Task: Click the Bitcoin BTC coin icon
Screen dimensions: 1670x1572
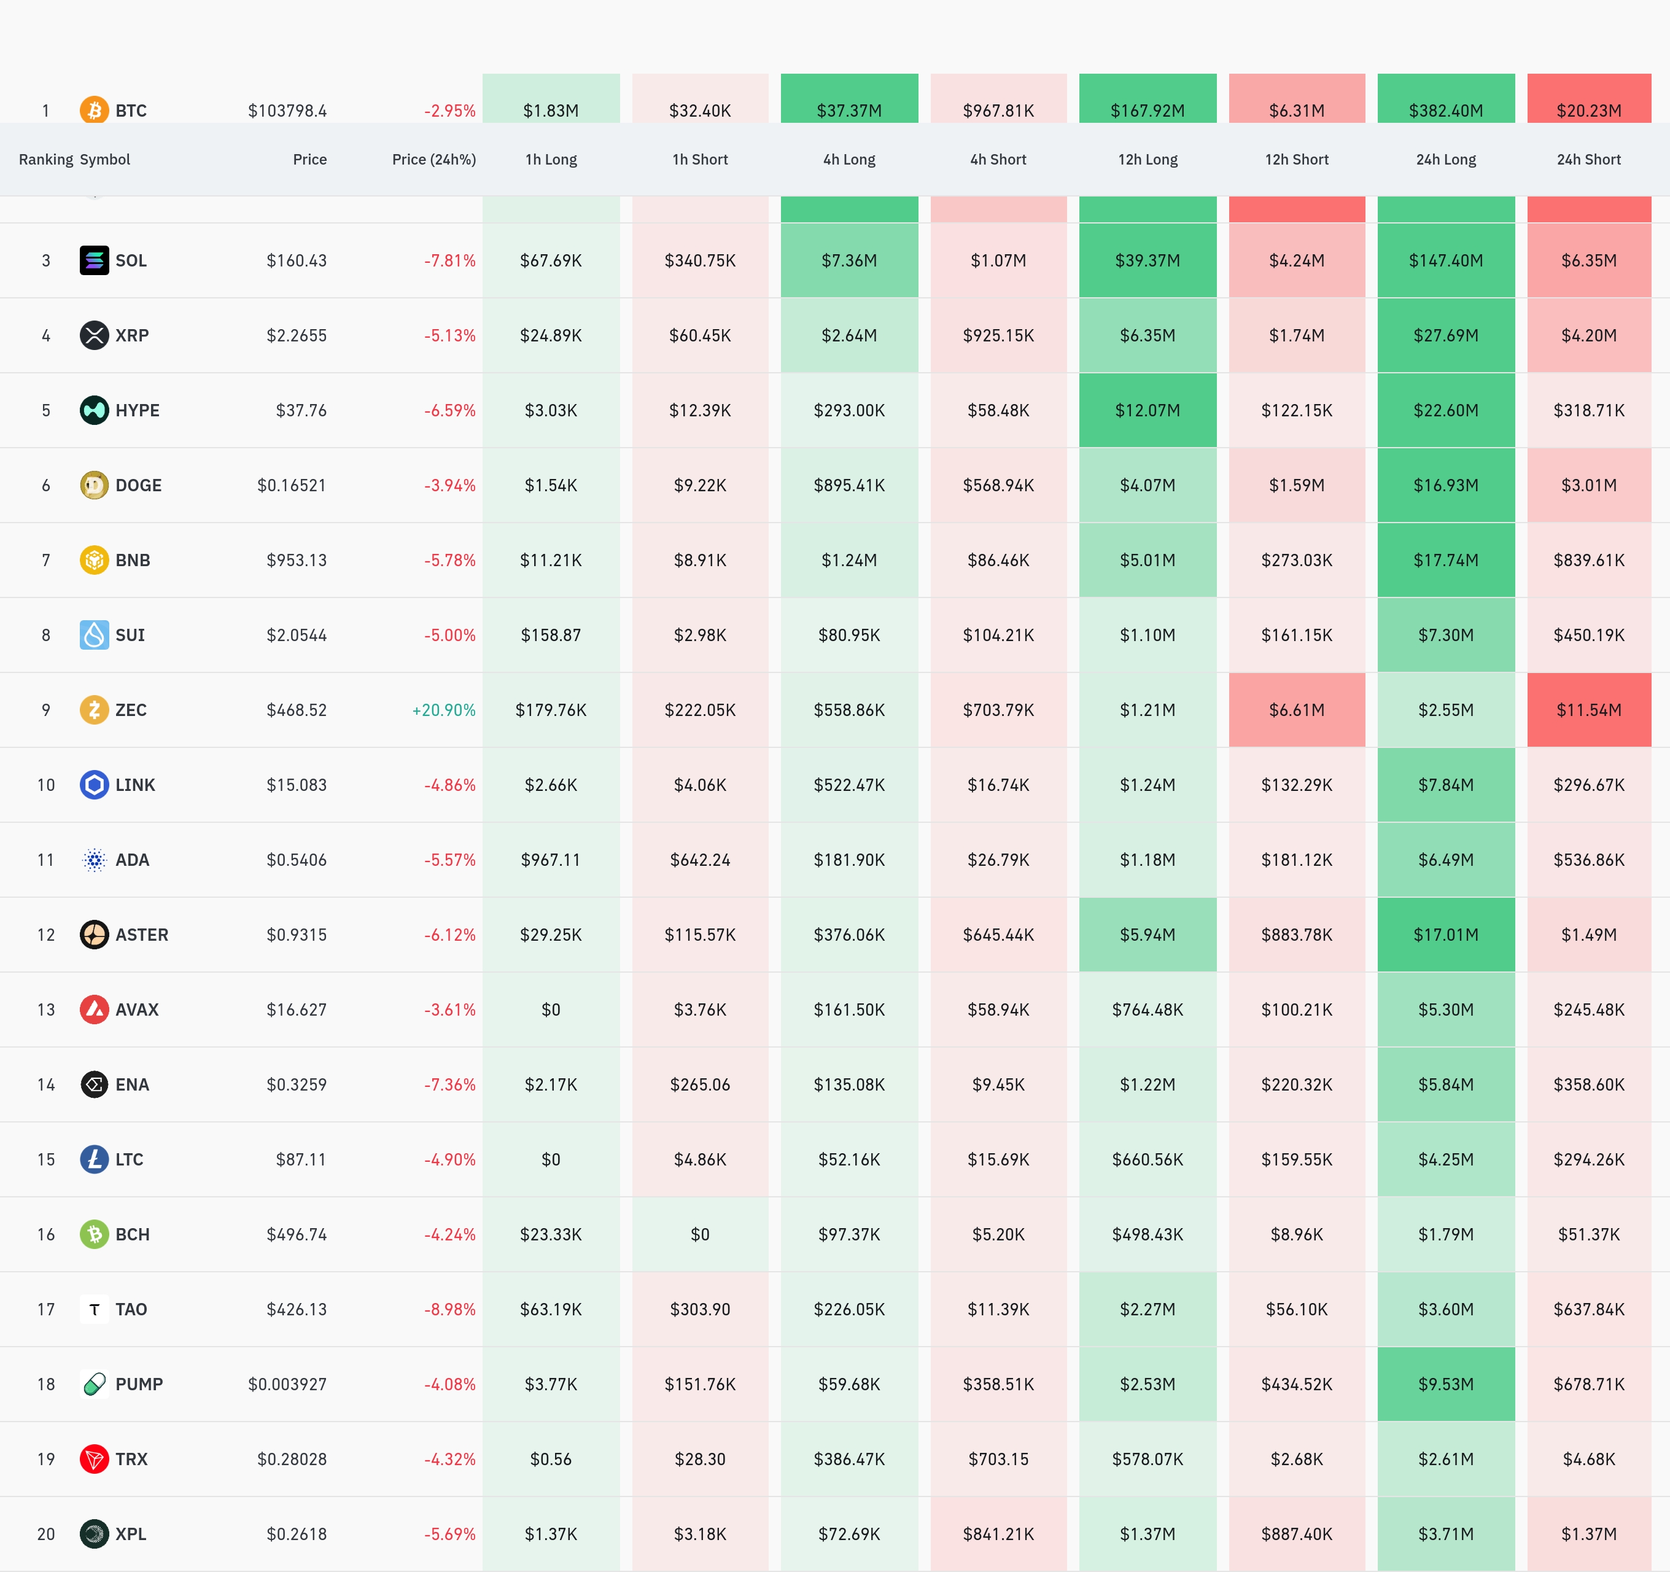Action: click(x=94, y=110)
